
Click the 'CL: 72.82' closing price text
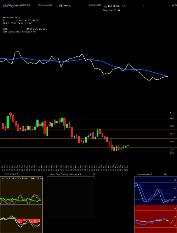pos(65,6)
